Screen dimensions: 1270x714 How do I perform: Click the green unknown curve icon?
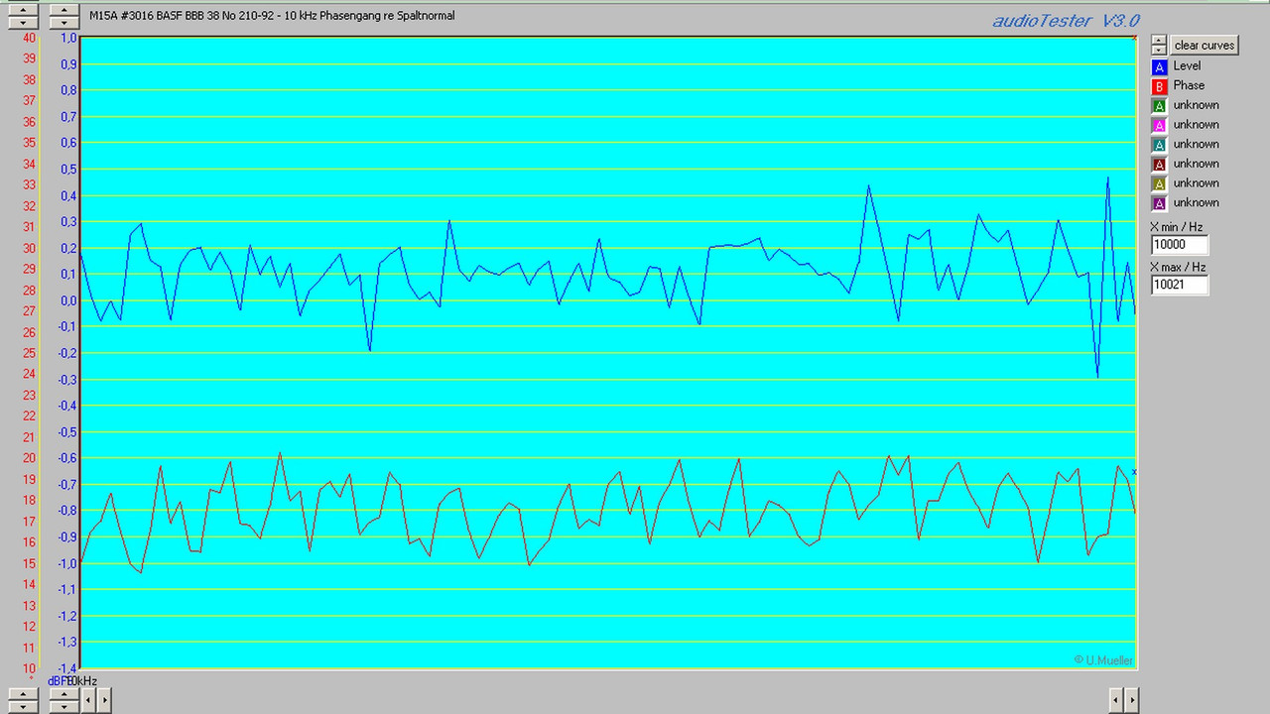click(1159, 105)
